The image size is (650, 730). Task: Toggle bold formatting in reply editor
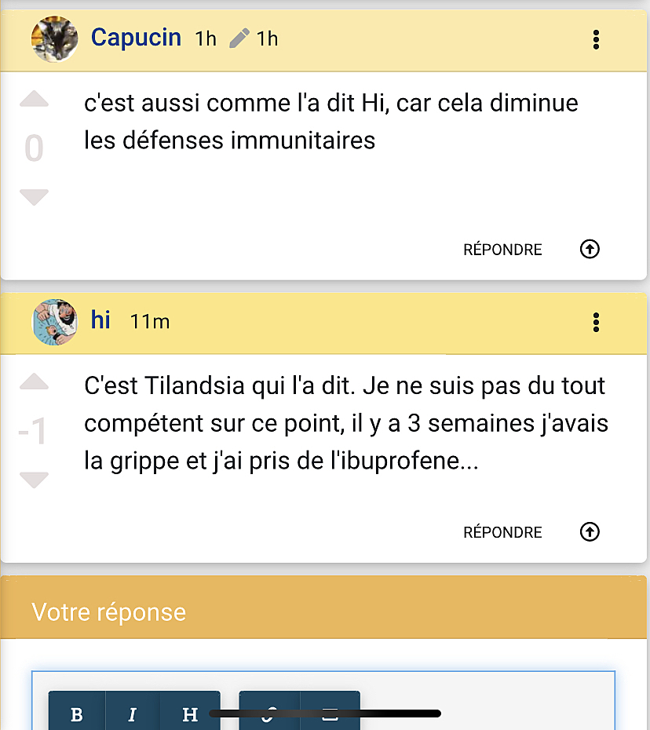[77, 712]
